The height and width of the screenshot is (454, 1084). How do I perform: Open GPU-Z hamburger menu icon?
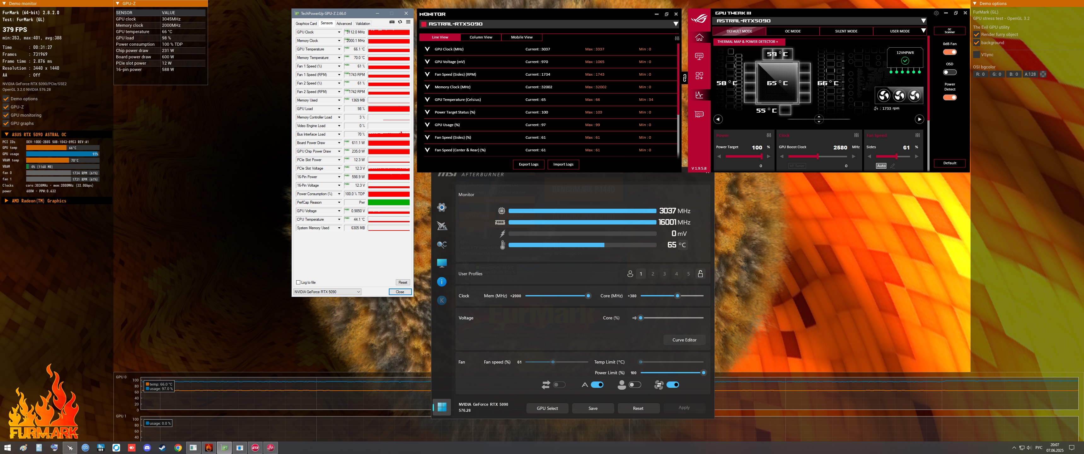(408, 22)
